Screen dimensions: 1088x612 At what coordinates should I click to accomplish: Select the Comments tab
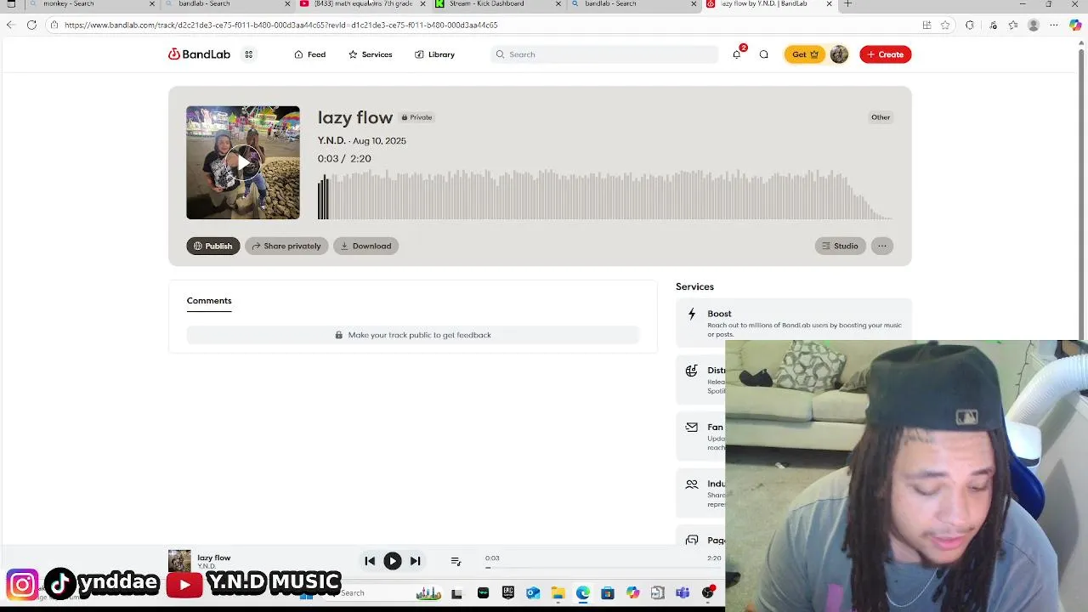coord(209,300)
